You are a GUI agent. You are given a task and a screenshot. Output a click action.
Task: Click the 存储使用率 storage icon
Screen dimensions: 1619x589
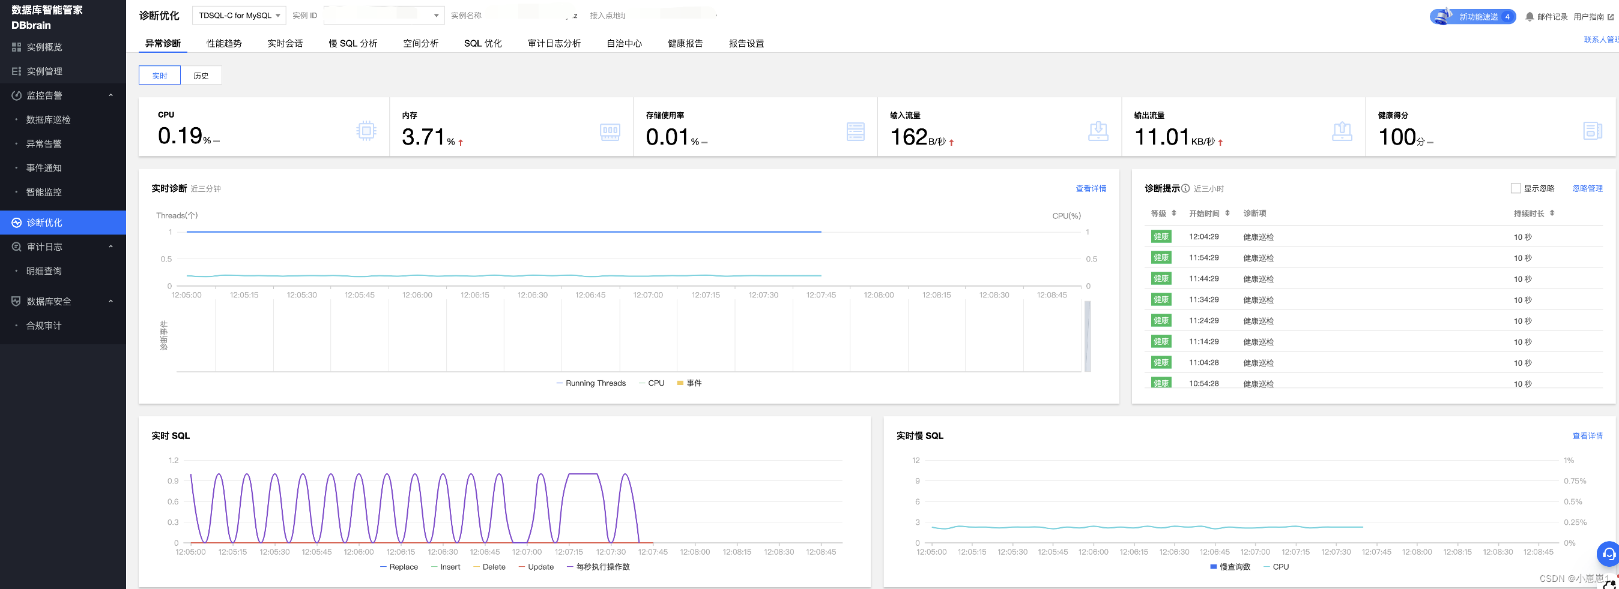click(855, 131)
